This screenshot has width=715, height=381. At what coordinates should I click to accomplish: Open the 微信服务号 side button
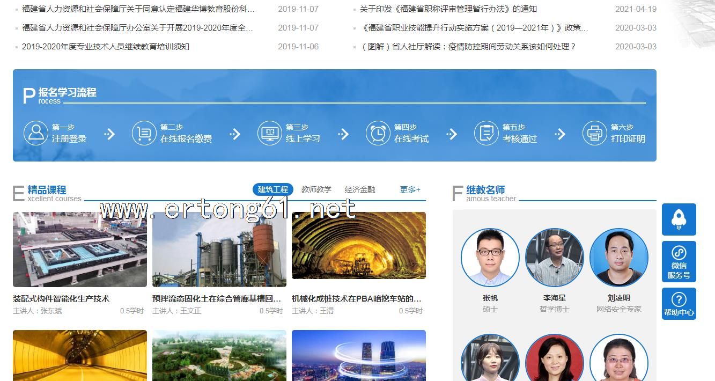pos(679,261)
